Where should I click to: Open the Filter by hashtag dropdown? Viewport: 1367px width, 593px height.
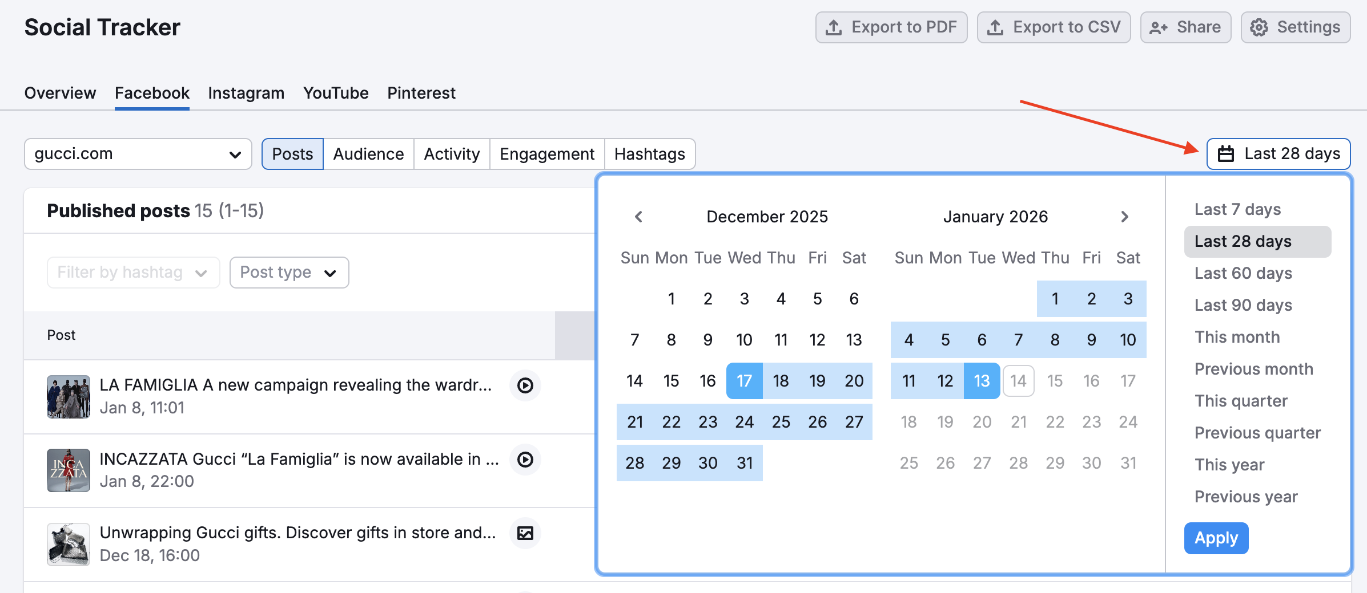pyautogui.click(x=132, y=272)
